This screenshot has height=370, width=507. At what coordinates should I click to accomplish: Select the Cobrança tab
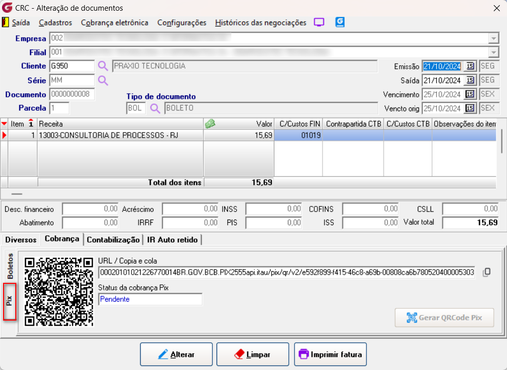click(62, 239)
